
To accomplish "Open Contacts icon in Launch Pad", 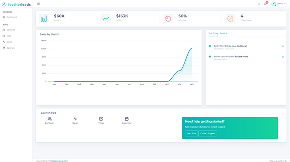I will (x=49, y=119).
